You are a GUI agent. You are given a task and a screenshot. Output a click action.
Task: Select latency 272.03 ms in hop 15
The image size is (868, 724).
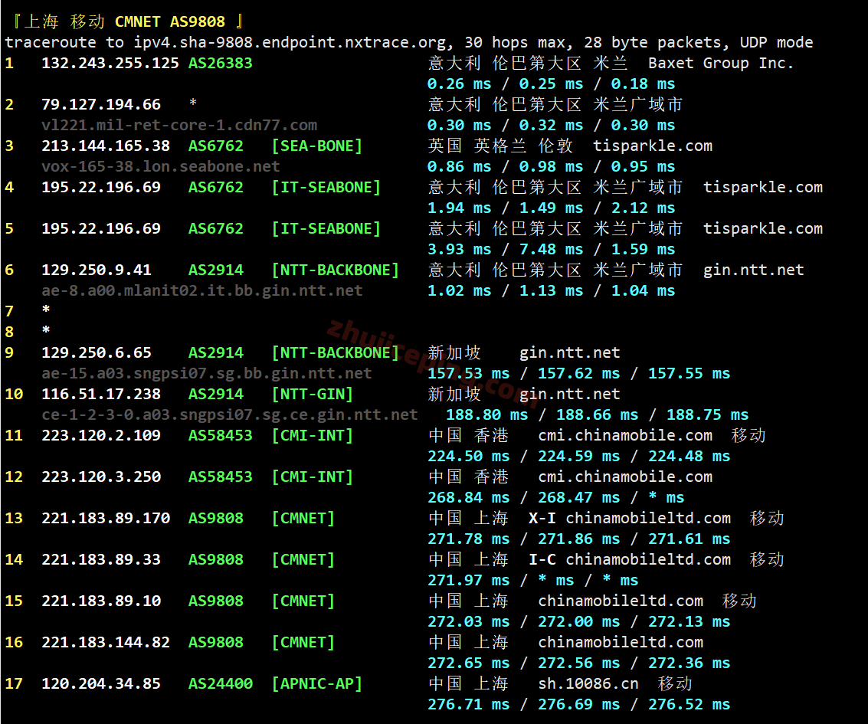[x=468, y=621]
